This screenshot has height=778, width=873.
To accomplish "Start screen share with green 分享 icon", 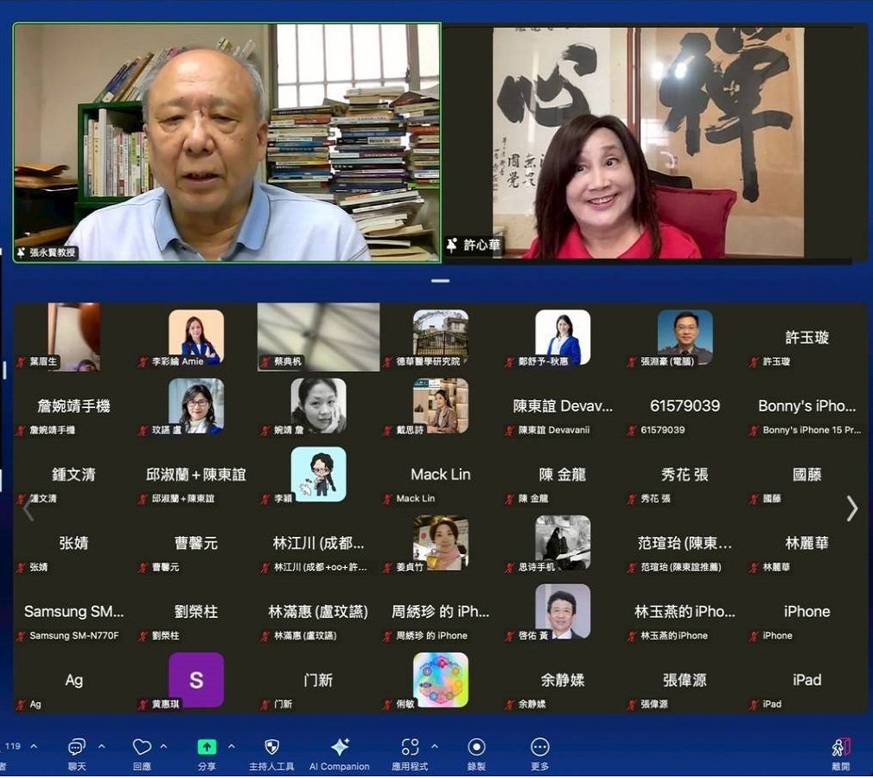I will [x=207, y=747].
